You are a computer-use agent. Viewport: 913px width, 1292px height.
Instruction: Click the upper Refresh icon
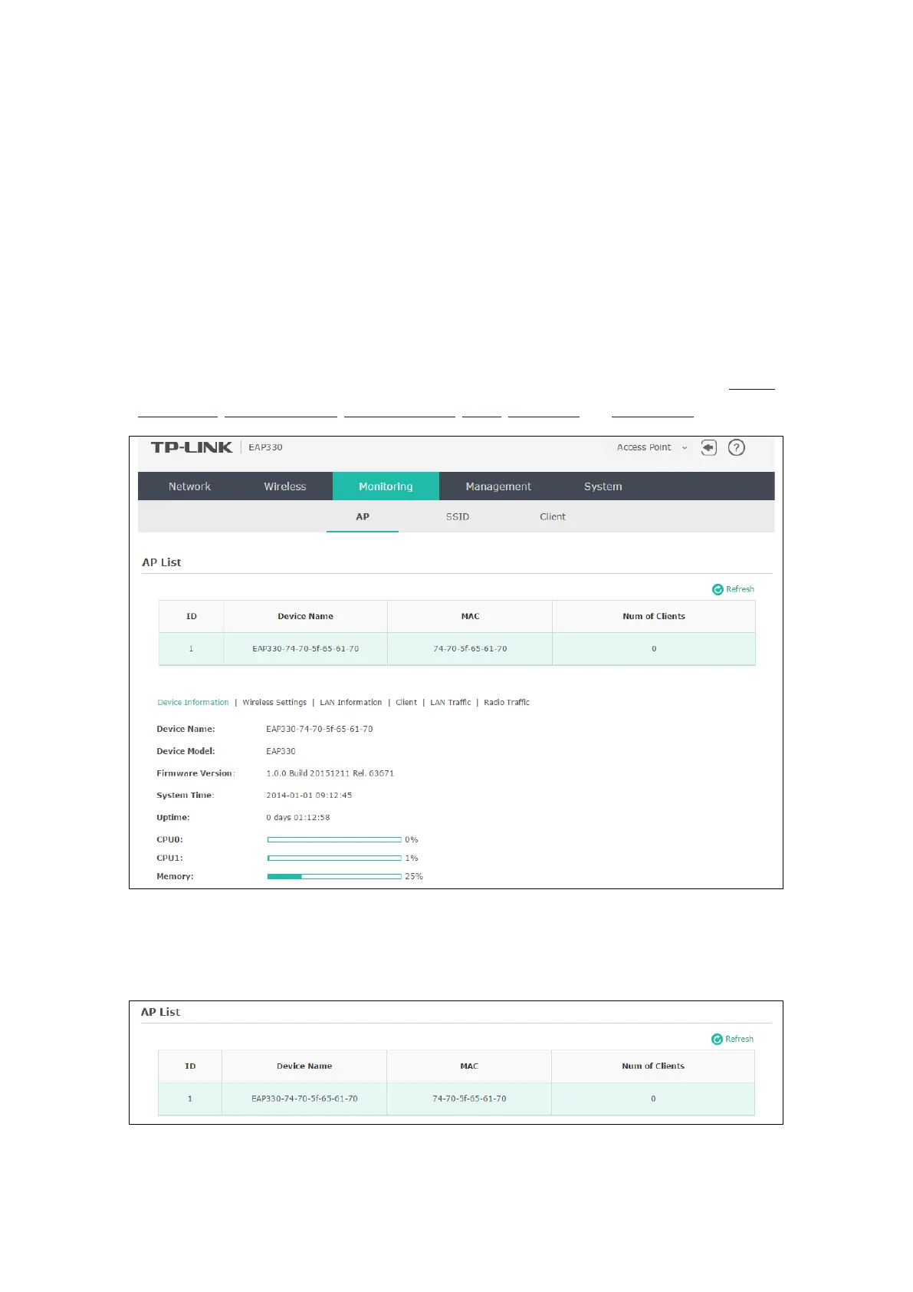[x=718, y=589]
